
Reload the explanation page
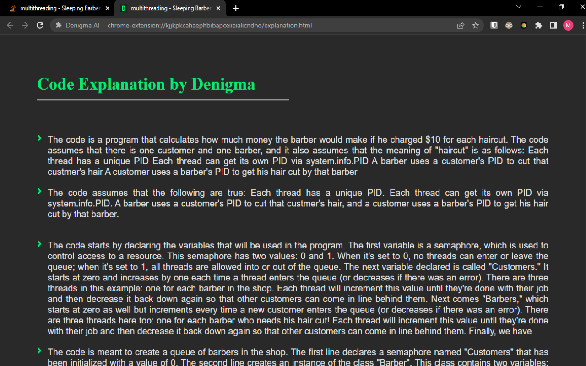click(x=40, y=26)
